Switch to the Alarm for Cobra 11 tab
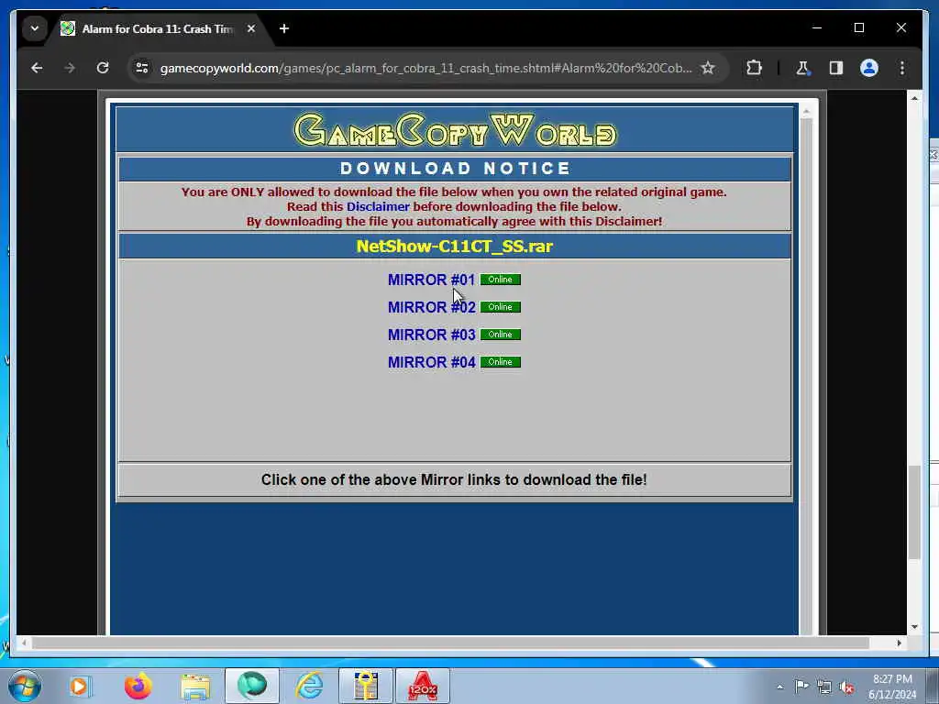This screenshot has width=939, height=704. point(157,28)
